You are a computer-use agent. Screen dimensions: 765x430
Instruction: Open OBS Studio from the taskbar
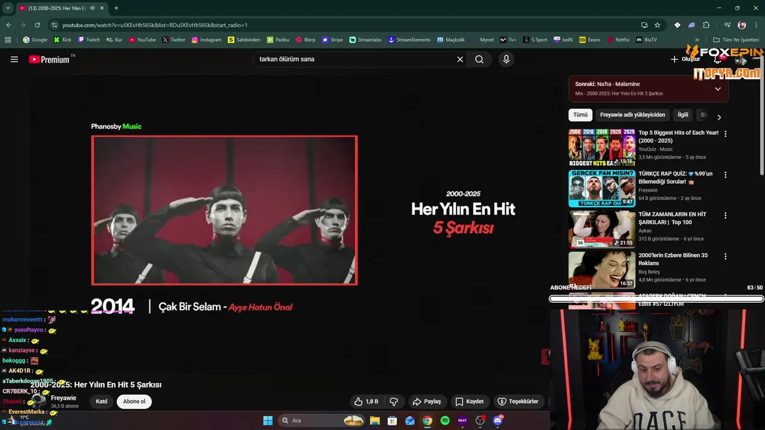point(480,420)
